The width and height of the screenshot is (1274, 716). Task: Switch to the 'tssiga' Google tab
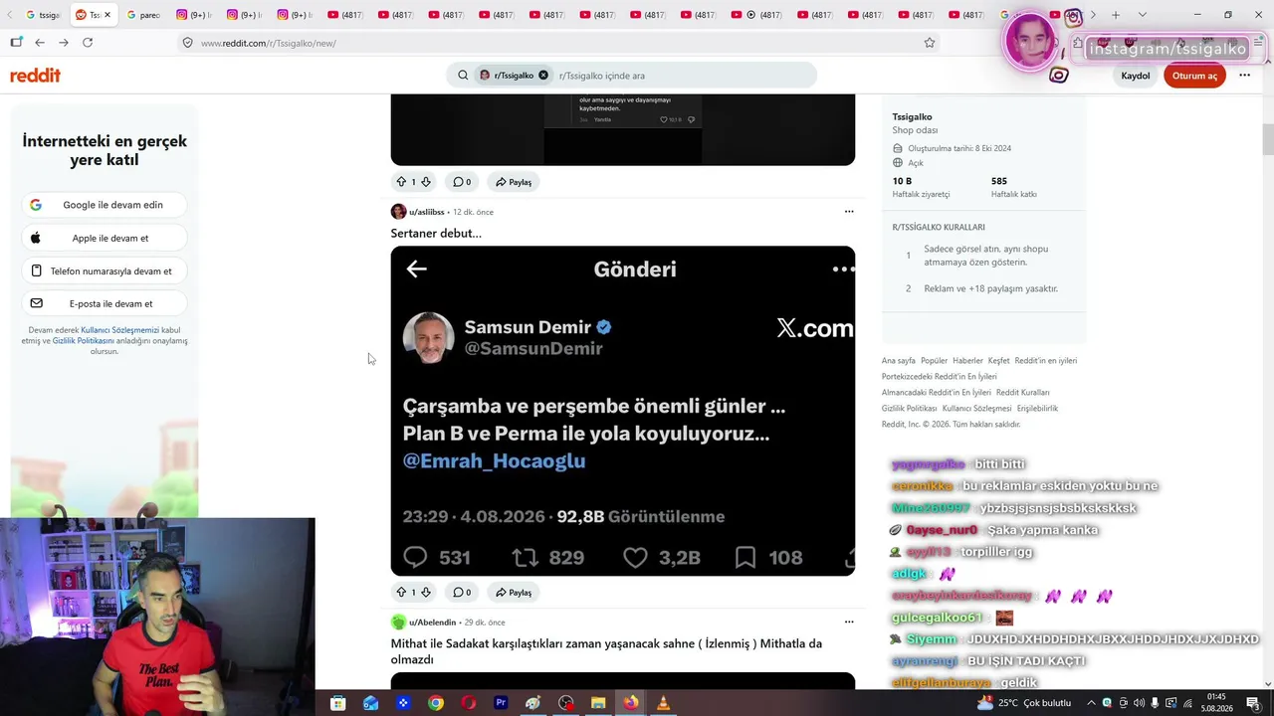click(x=44, y=15)
